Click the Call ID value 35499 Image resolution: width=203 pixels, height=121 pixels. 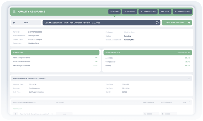tap(124, 92)
